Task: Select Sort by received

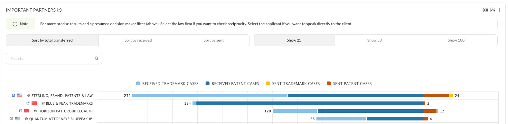Action: (x=138, y=40)
